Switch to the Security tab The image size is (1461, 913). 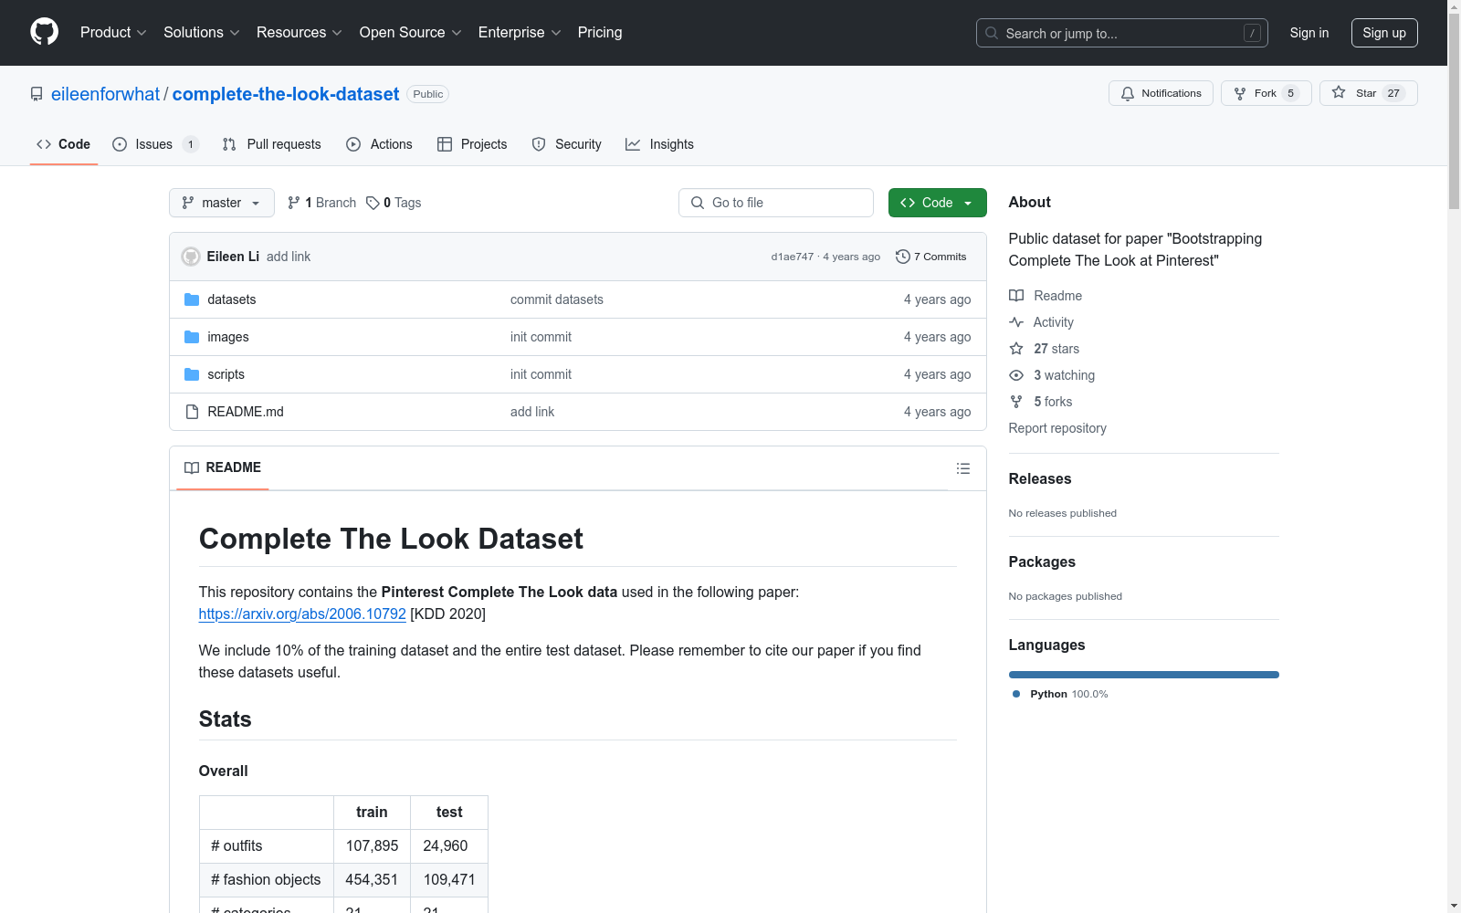pos(566,144)
